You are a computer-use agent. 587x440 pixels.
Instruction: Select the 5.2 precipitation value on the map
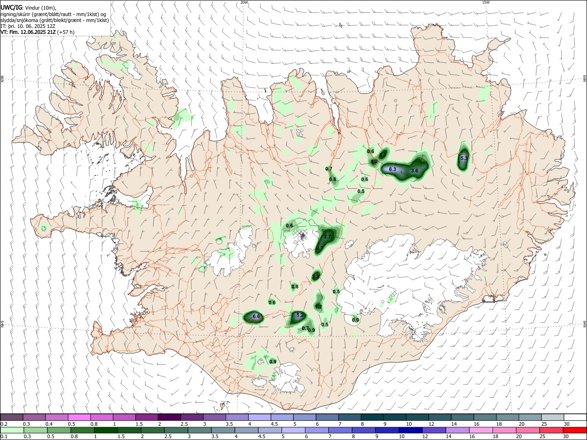coord(300,315)
